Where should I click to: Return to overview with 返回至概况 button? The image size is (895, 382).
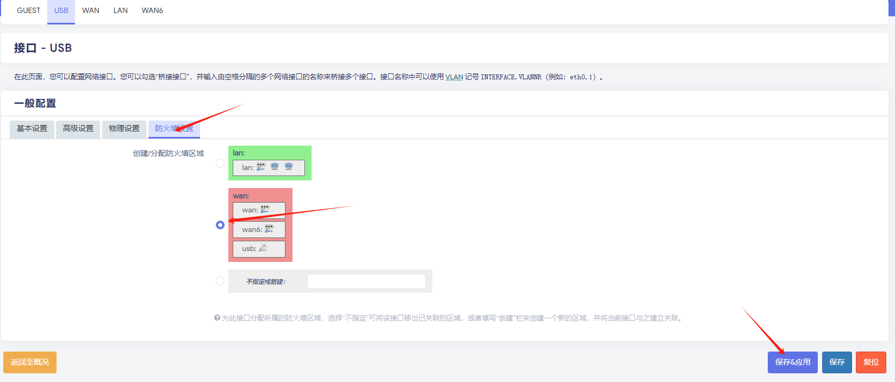[x=30, y=362]
